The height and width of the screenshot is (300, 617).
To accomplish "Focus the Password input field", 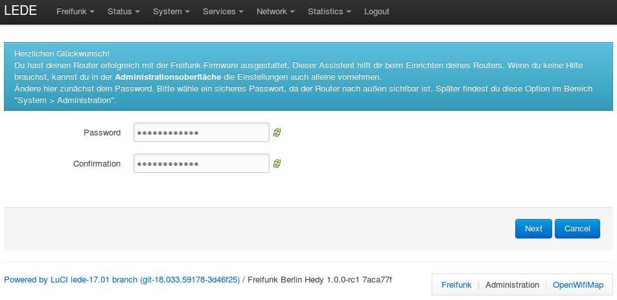I will pyautogui.click(x=201, y=132).
